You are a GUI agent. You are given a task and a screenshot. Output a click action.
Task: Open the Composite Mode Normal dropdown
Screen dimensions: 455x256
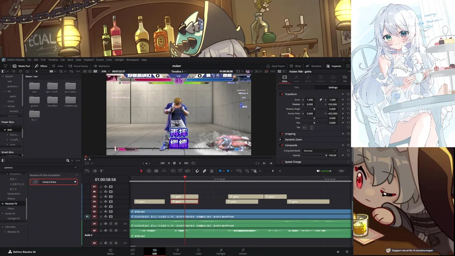pyautogui.click(x=320, y=151)
